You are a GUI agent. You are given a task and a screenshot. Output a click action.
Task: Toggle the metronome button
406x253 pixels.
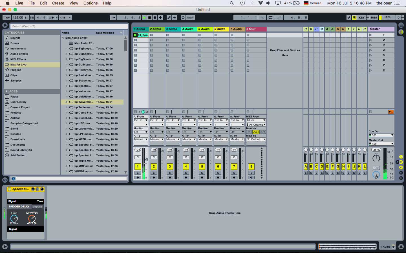(x=51, y=17)
